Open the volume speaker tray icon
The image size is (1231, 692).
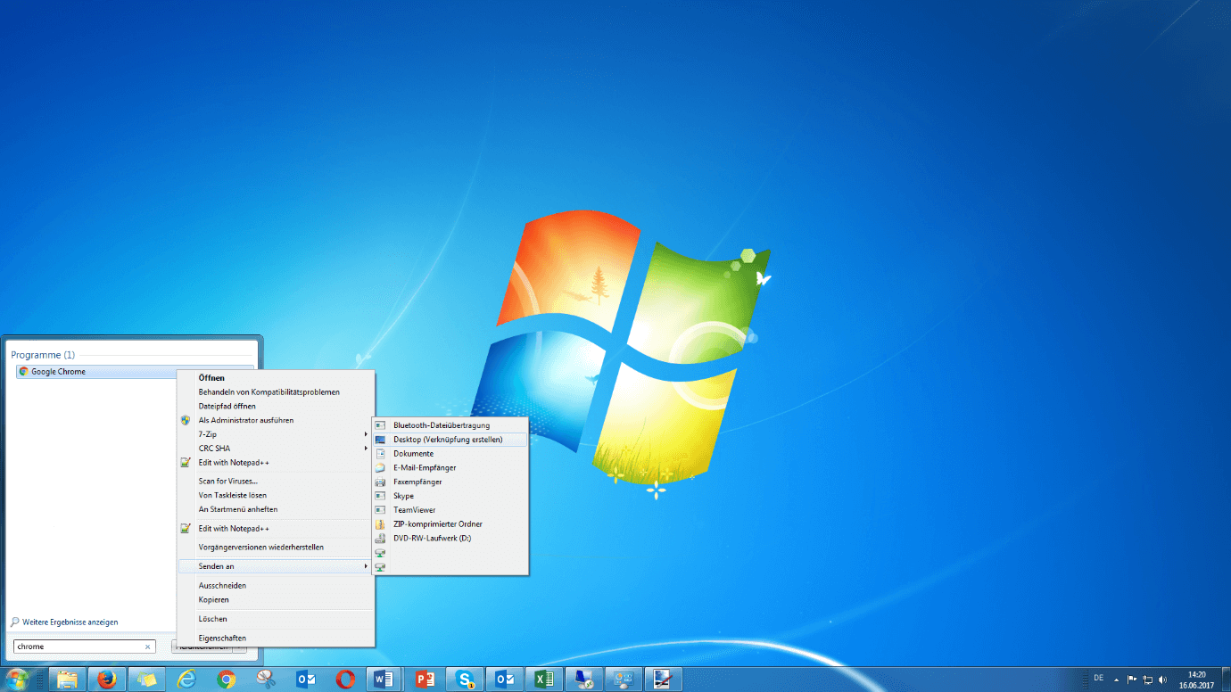[x=1162, y=680]
